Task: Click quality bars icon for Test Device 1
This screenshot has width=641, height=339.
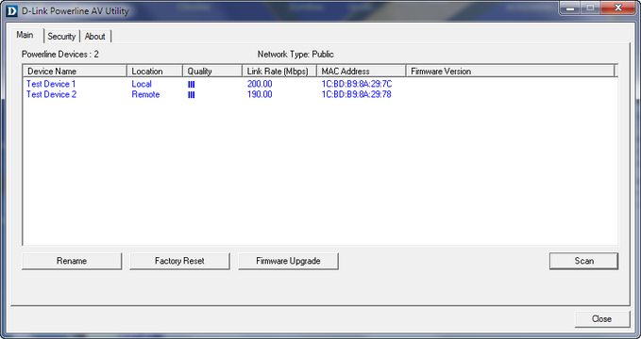Action: click(192, 85)
